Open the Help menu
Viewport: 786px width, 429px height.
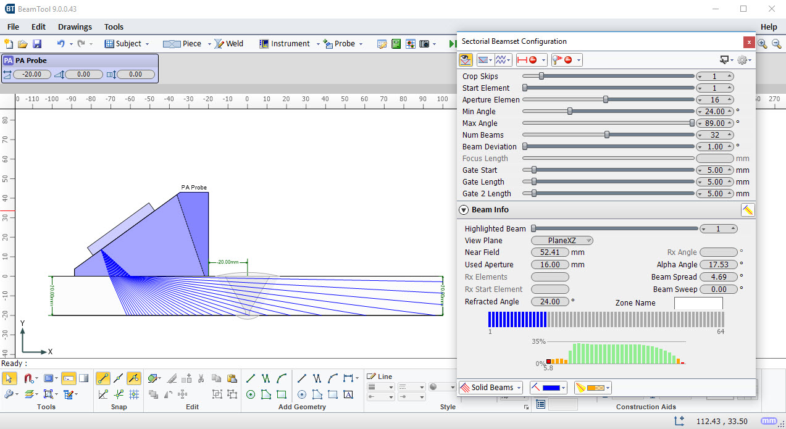pos(769,27)
